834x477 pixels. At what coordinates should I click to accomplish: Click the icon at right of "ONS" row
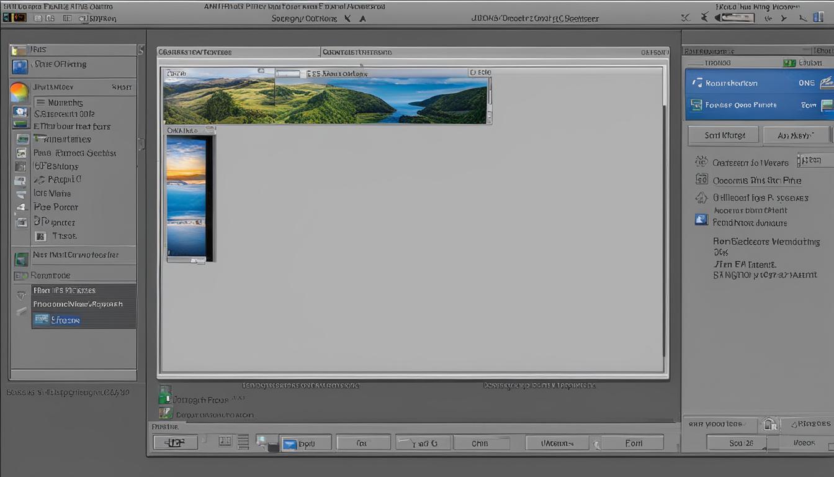[x=827, y=83]
